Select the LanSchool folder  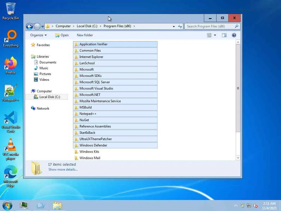click(x=115, y=63)
